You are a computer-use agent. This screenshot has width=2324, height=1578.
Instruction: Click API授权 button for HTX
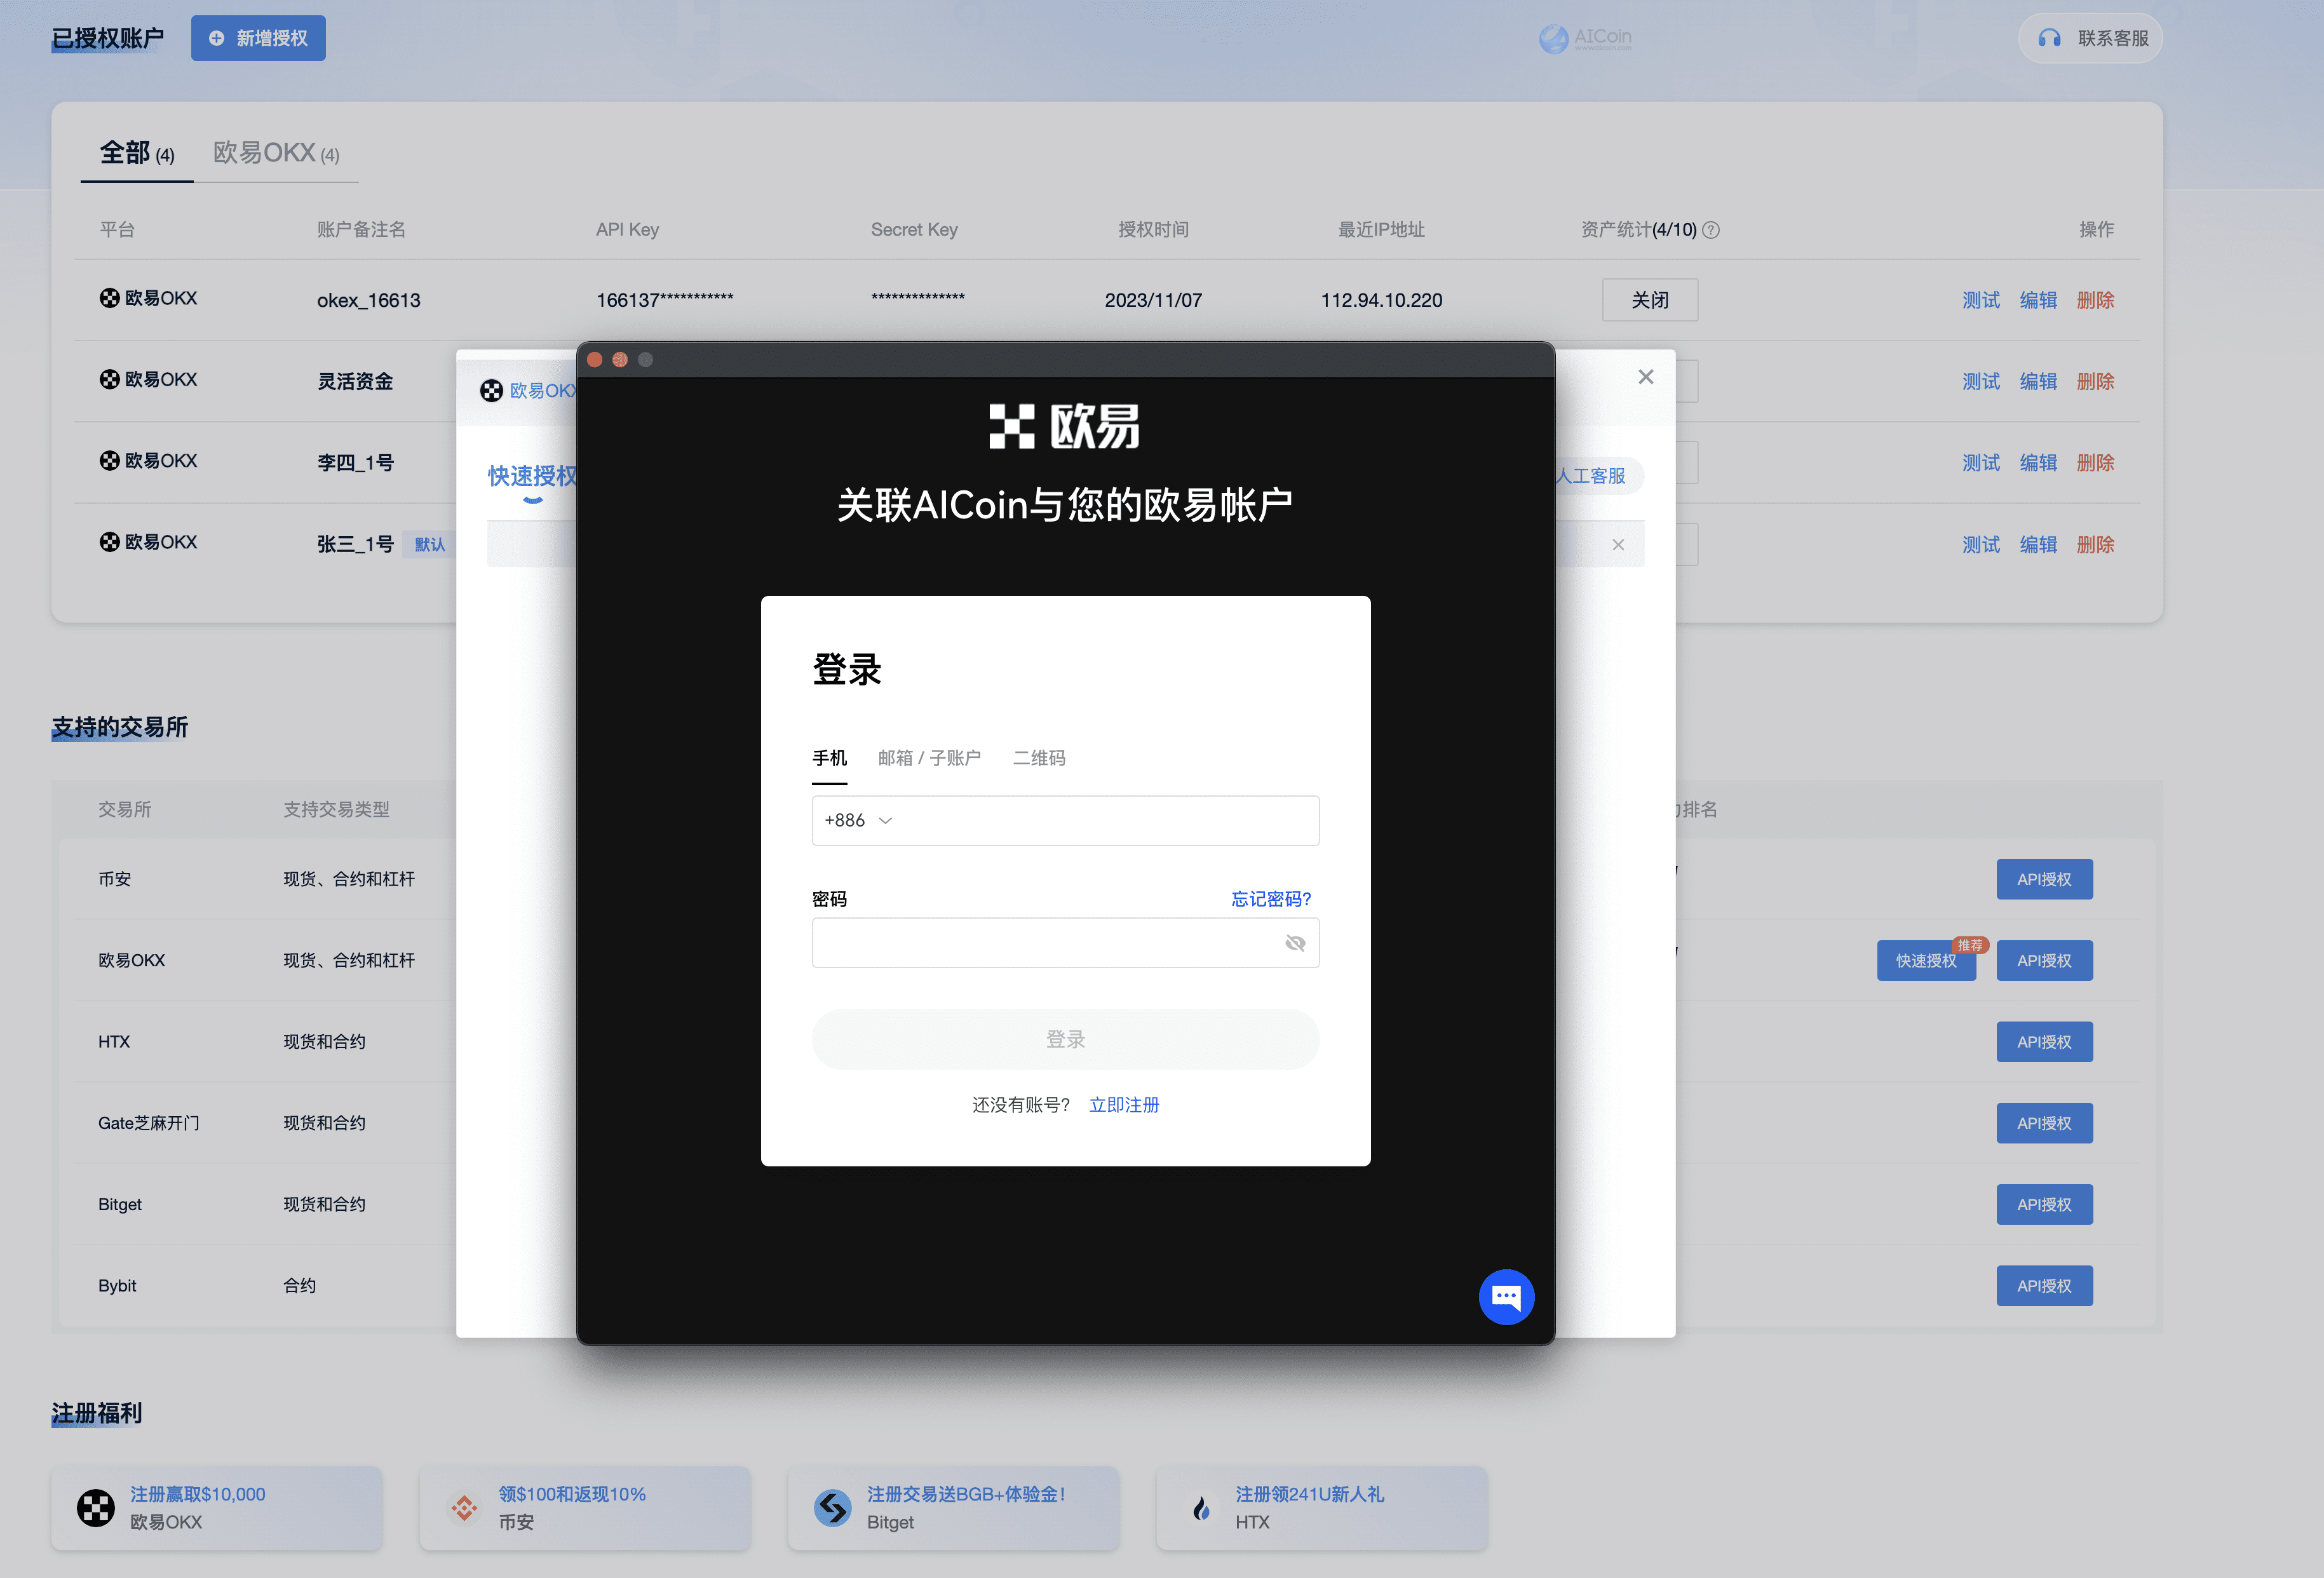[2044, 1041]
